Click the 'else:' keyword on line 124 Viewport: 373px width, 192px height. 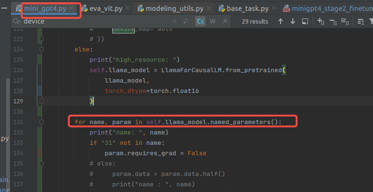[83, 49]
